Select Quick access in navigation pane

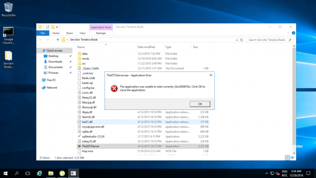tap(54, 51)
